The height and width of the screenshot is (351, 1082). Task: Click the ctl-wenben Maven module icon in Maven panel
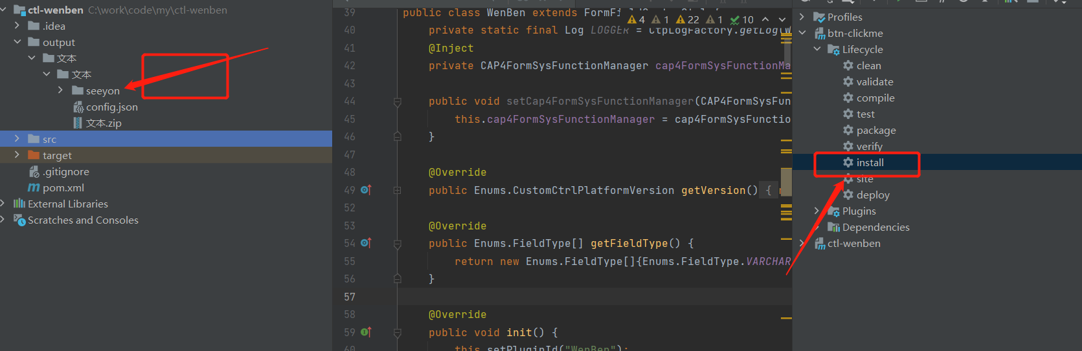(x=819, y=243)
